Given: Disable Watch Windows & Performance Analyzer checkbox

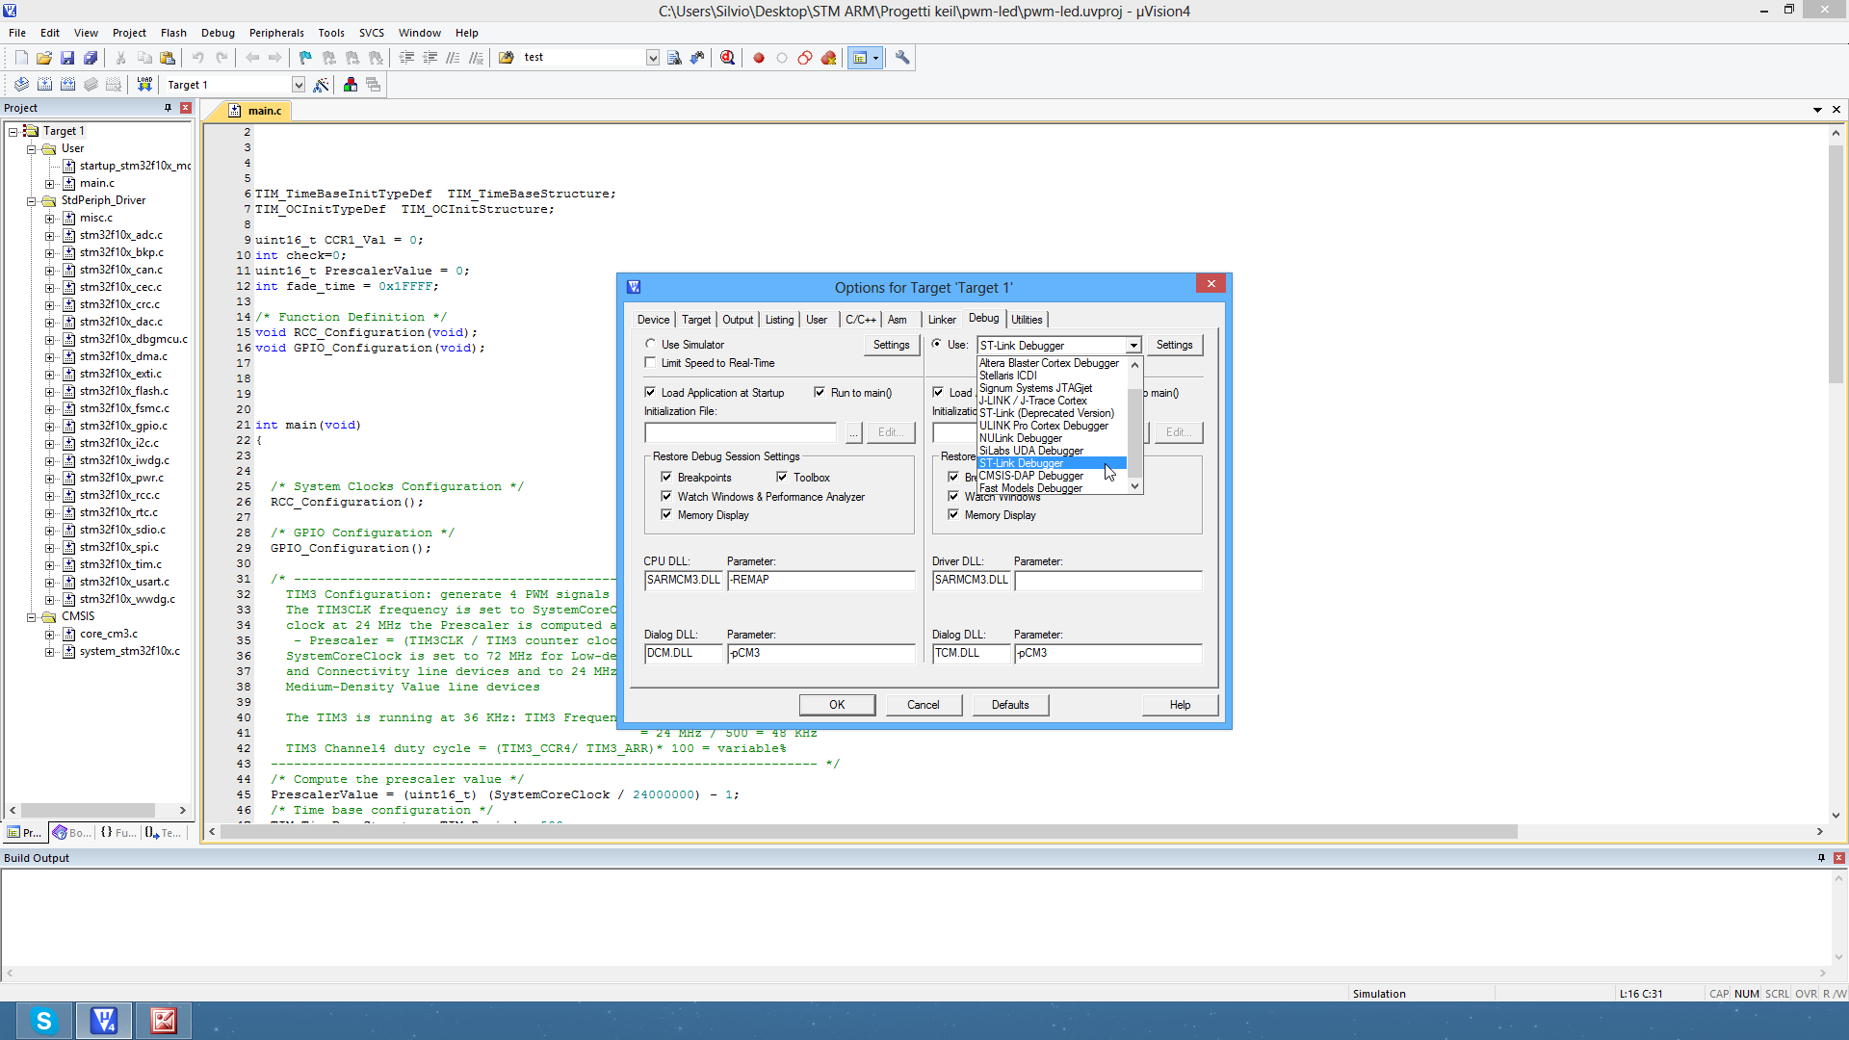Looking at the screenshot, I should click(x=666, y=496).
